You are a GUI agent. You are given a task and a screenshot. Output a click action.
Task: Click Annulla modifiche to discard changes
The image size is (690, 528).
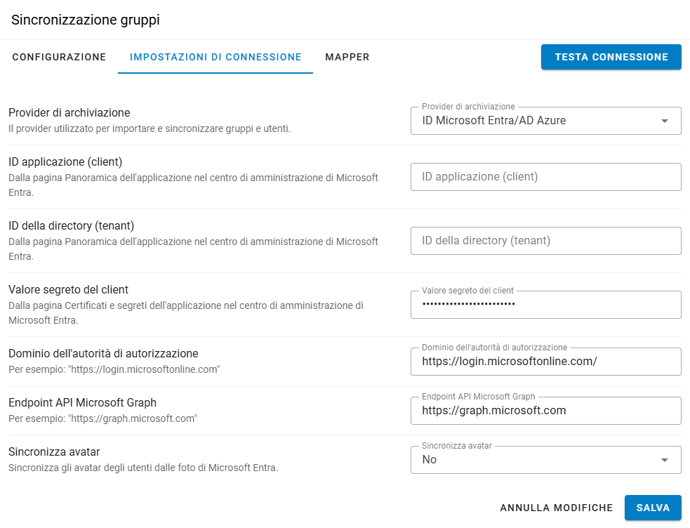[556, 508]
